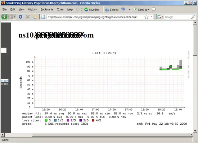Click the '84.4 ms avg' median rtt value
This screenshot has width=198, height=143.
[x=54, y=114]
